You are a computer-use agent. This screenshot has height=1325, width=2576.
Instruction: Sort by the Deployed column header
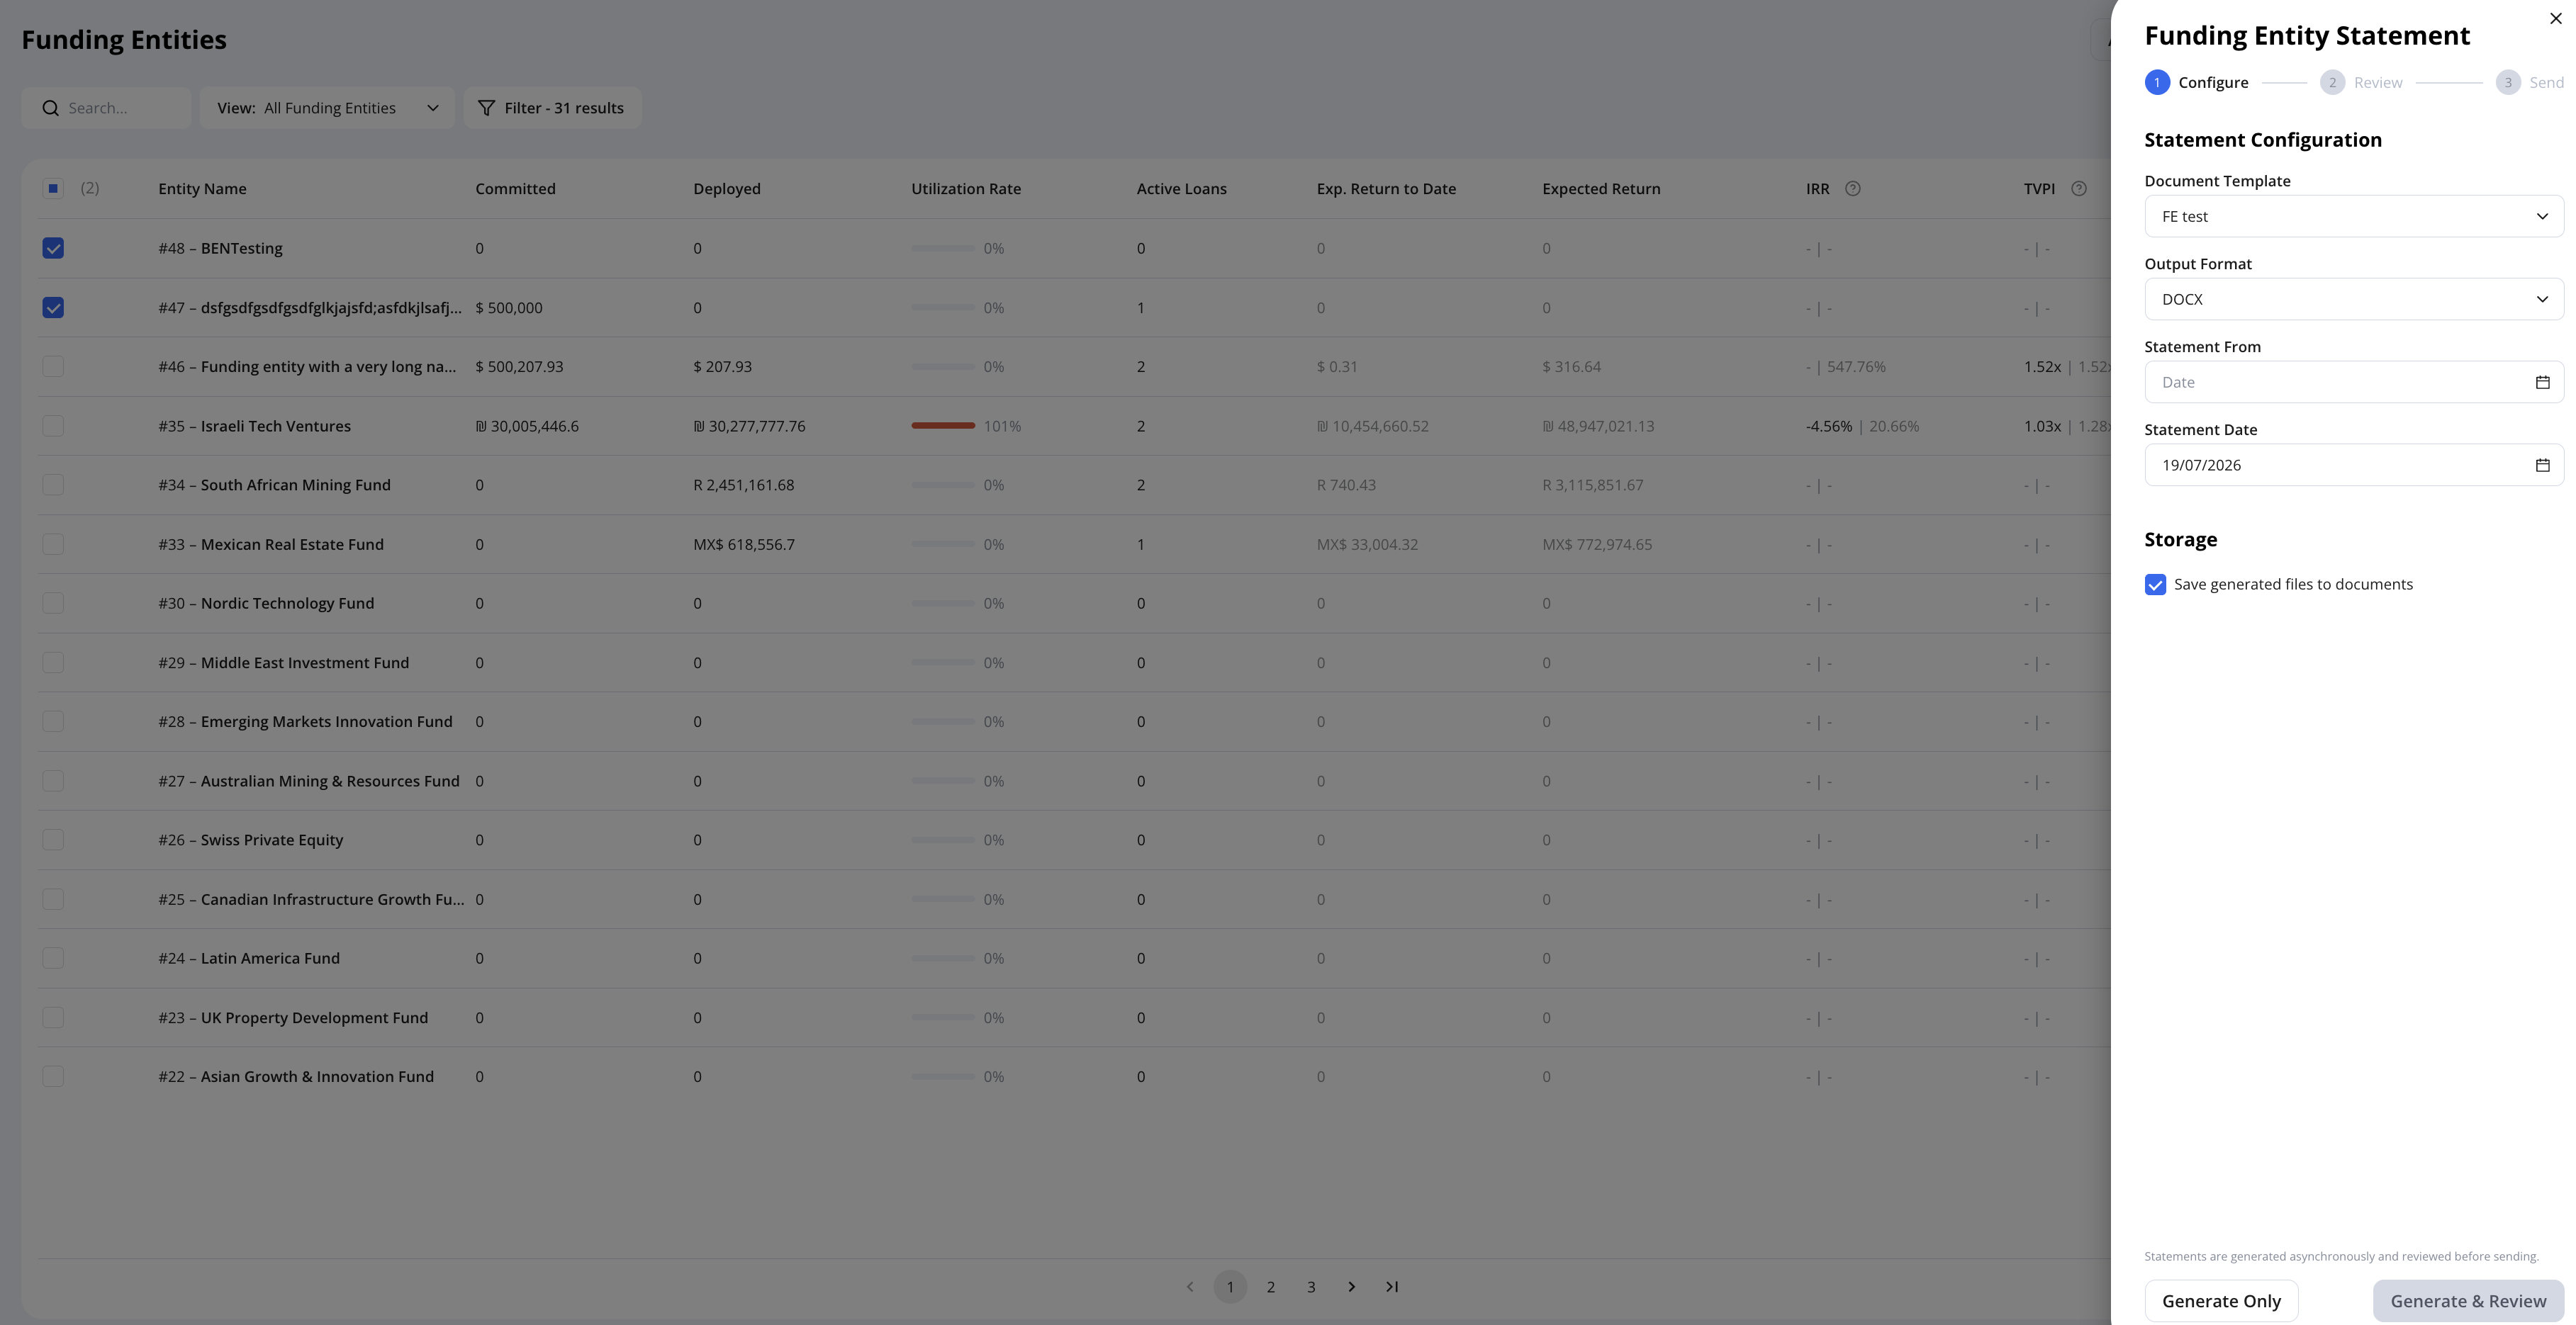click(x=727, y=189)
